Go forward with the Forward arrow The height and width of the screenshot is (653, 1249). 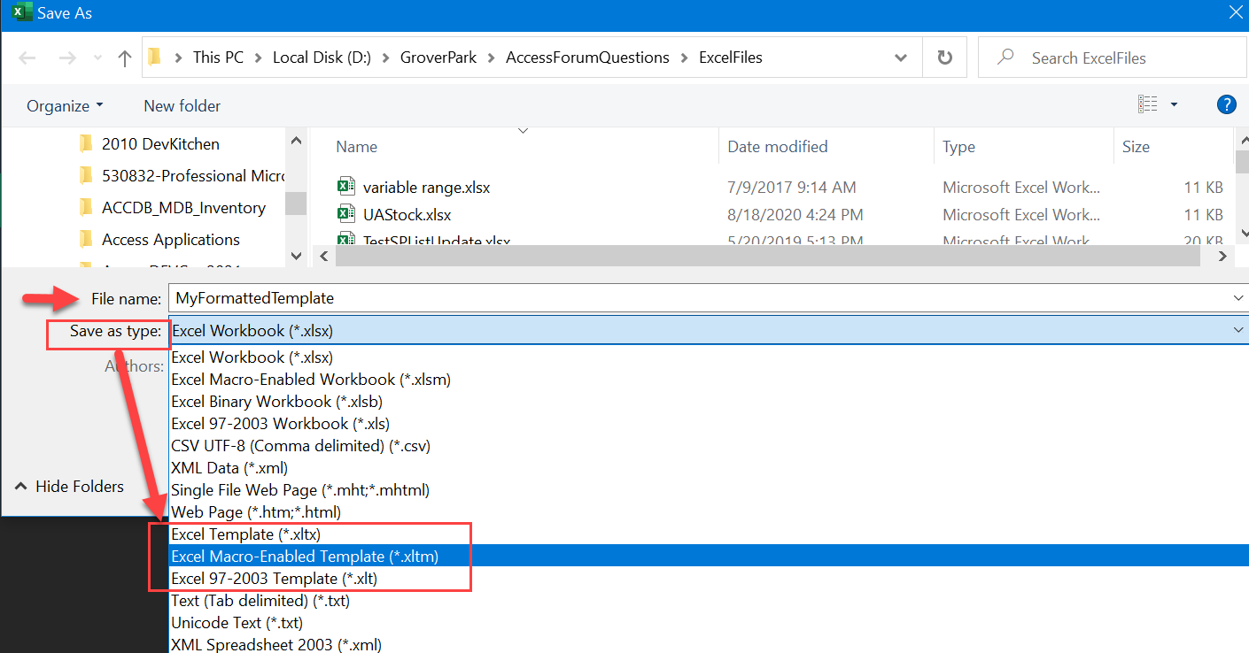pyautogui.click(x=67, y=58)
